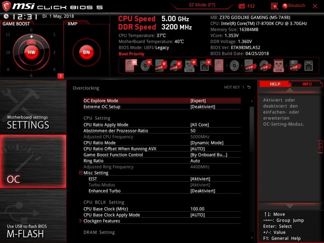Toggle EIST Aktiviert setting

[200, 179]
